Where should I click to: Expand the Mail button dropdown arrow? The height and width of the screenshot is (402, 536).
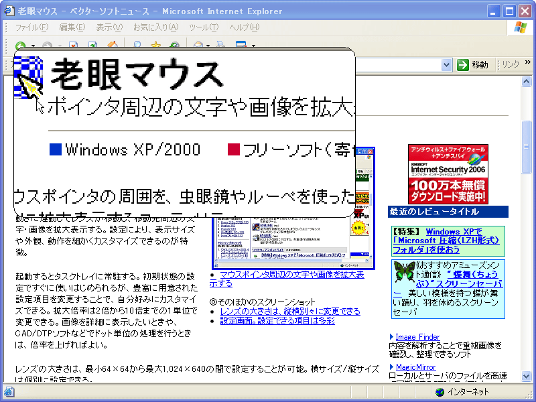[x=208, y=46]
